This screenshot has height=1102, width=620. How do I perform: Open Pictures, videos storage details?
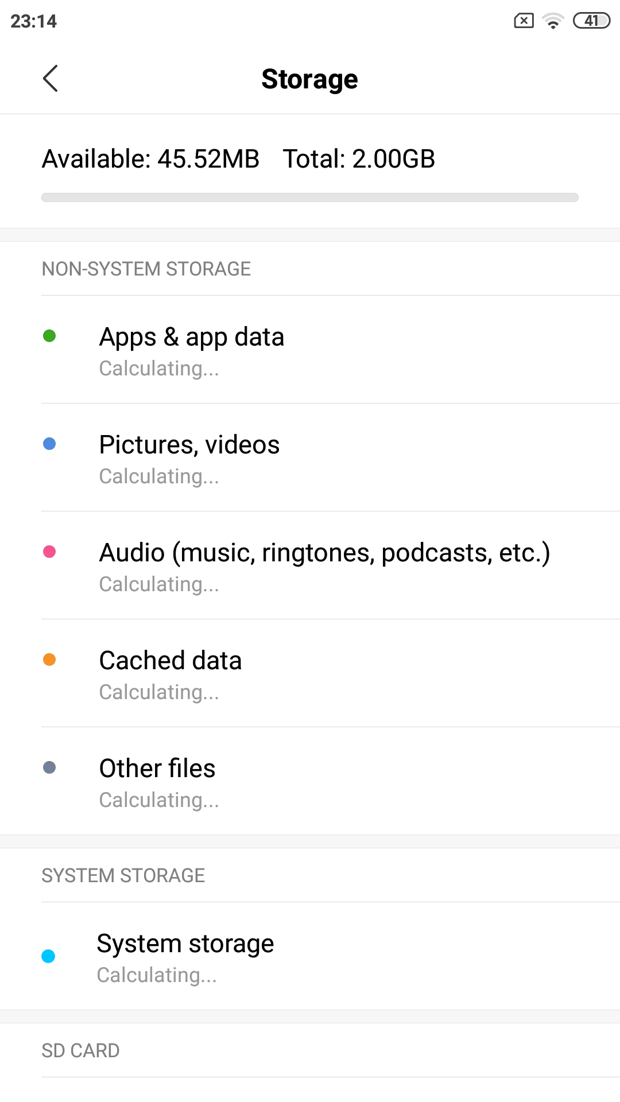189,457
